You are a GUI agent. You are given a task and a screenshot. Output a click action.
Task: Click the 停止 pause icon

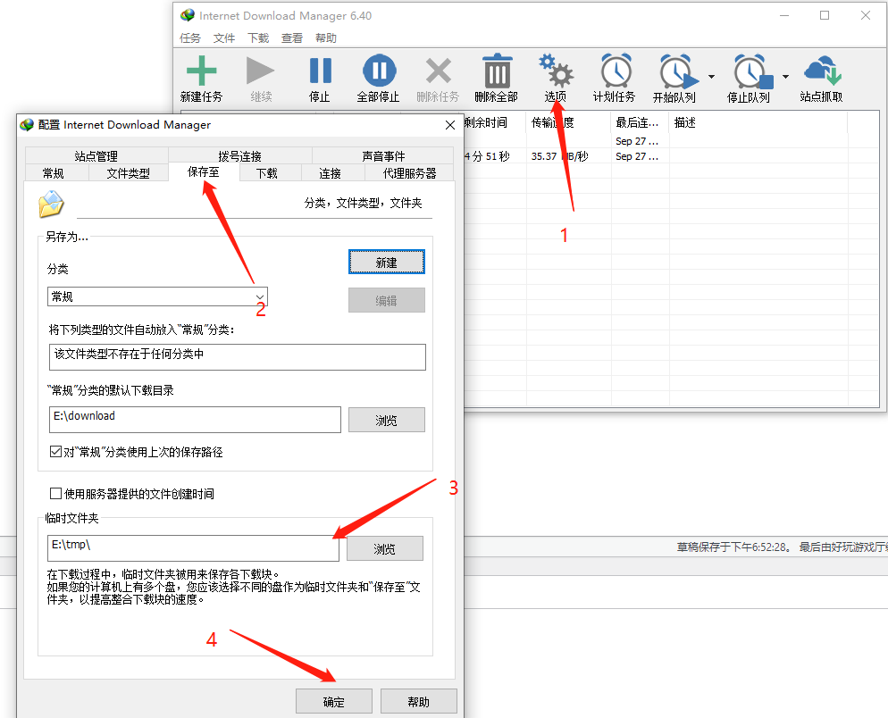coord(321,71)
